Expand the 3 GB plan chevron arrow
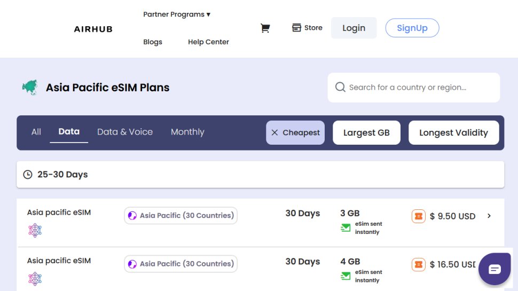Image resolution: width=518 pixels, height=291 pixels. (489, 216)
